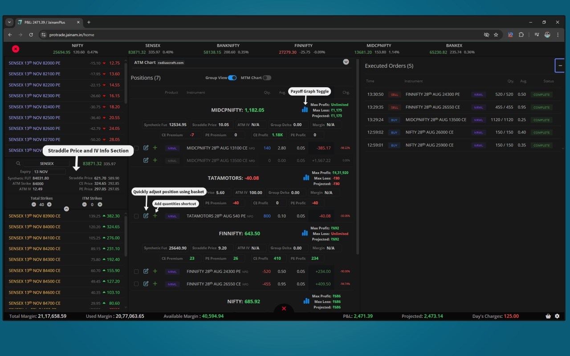Enable the MTM Chart toggle

click(x=267, y=78)
